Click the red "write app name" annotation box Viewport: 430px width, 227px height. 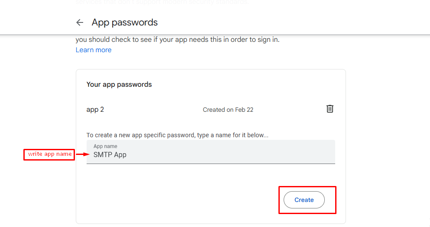[x=49, y=154]
